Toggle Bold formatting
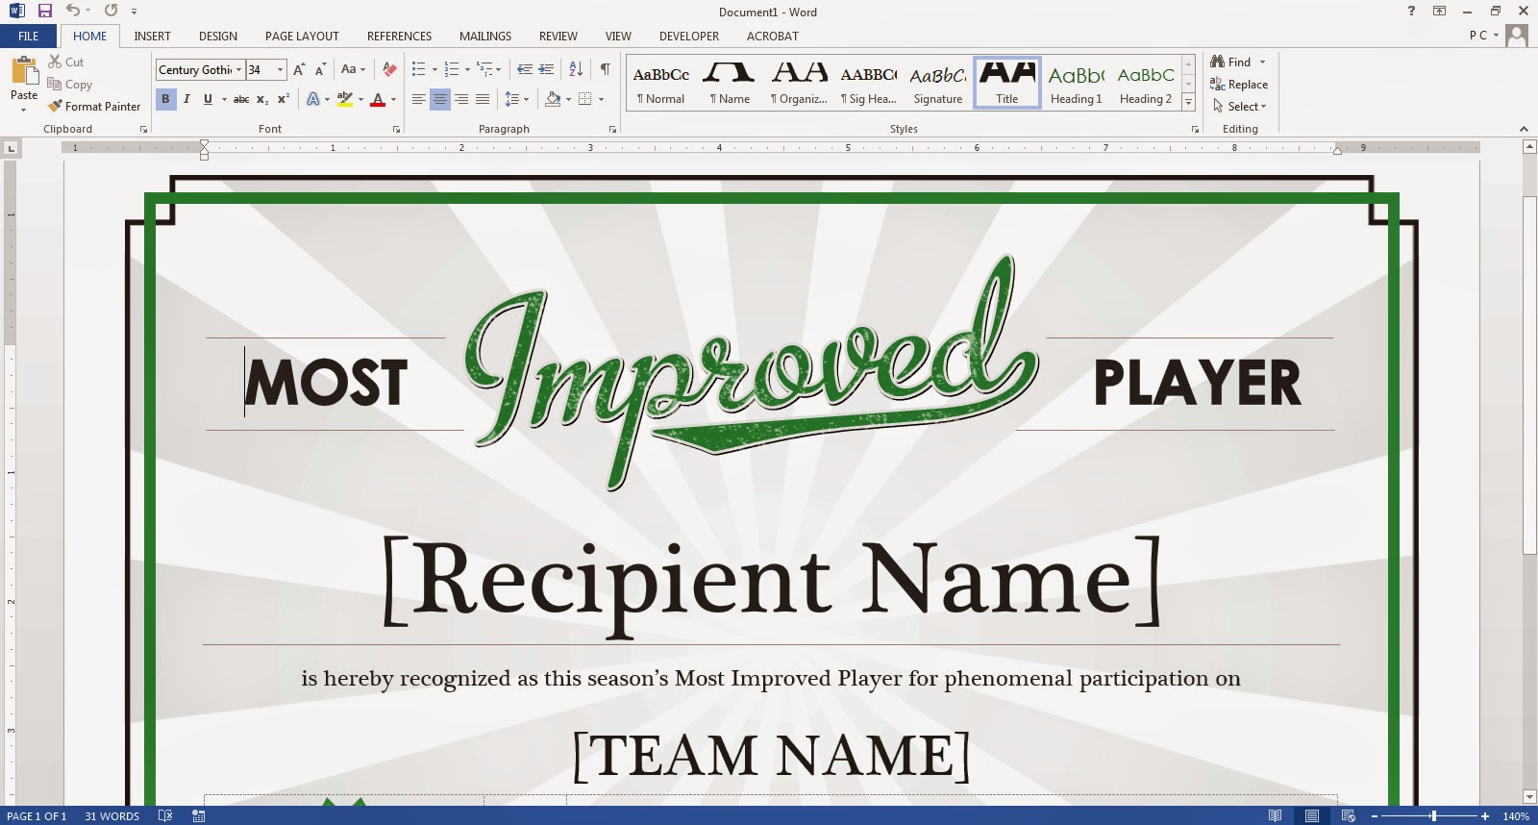The width and height of the screenshot is (1538, 825). click(165, 99)
